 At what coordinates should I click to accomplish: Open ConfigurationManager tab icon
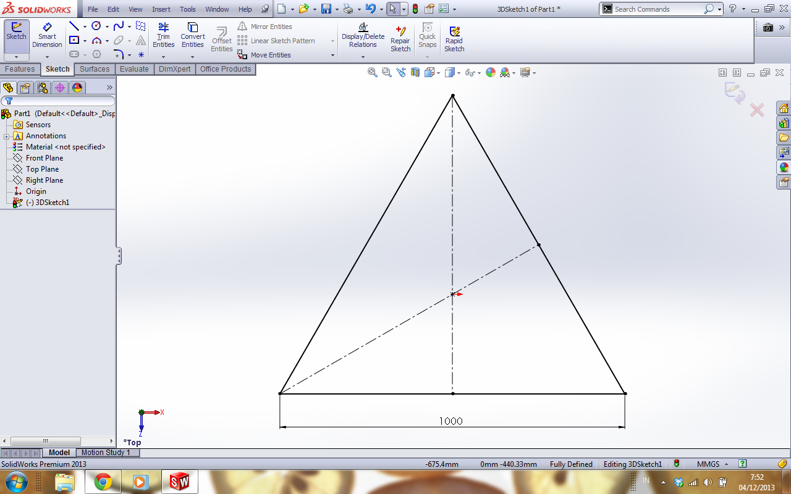pos(43,88)
